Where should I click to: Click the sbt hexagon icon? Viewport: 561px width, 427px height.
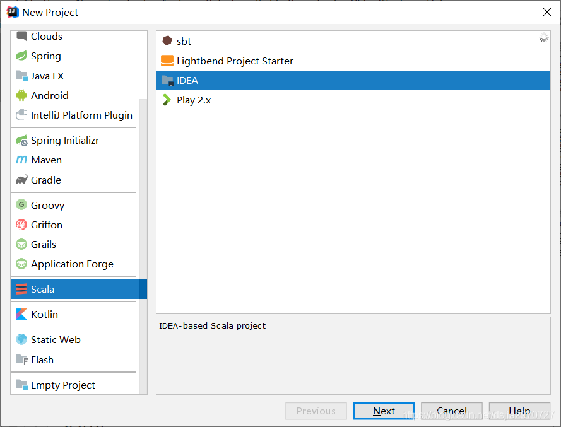point(167,41)
